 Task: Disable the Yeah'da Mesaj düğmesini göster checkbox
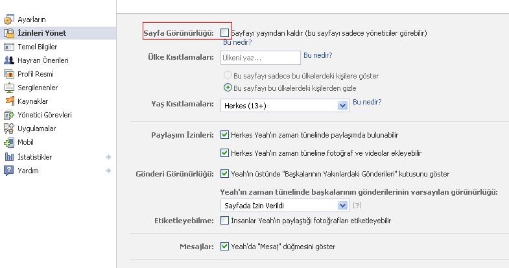click(x=224, y=247)
